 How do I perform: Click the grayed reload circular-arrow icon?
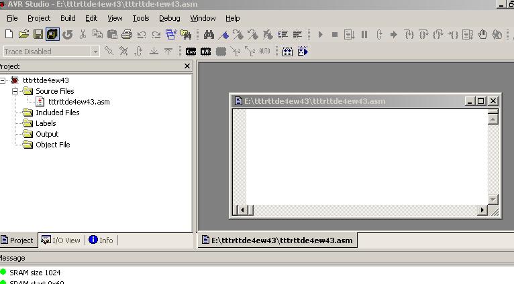(x=68, y=34)
